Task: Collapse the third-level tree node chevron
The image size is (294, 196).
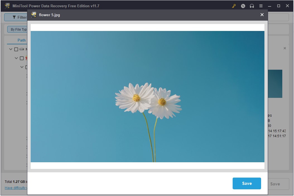Action: point(22,67)
